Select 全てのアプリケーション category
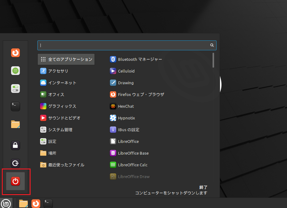287x208 pixels. click(x=66, y=59)
